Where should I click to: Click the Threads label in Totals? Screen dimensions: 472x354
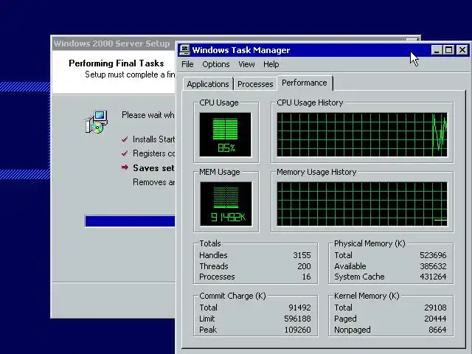click(214, 266)
